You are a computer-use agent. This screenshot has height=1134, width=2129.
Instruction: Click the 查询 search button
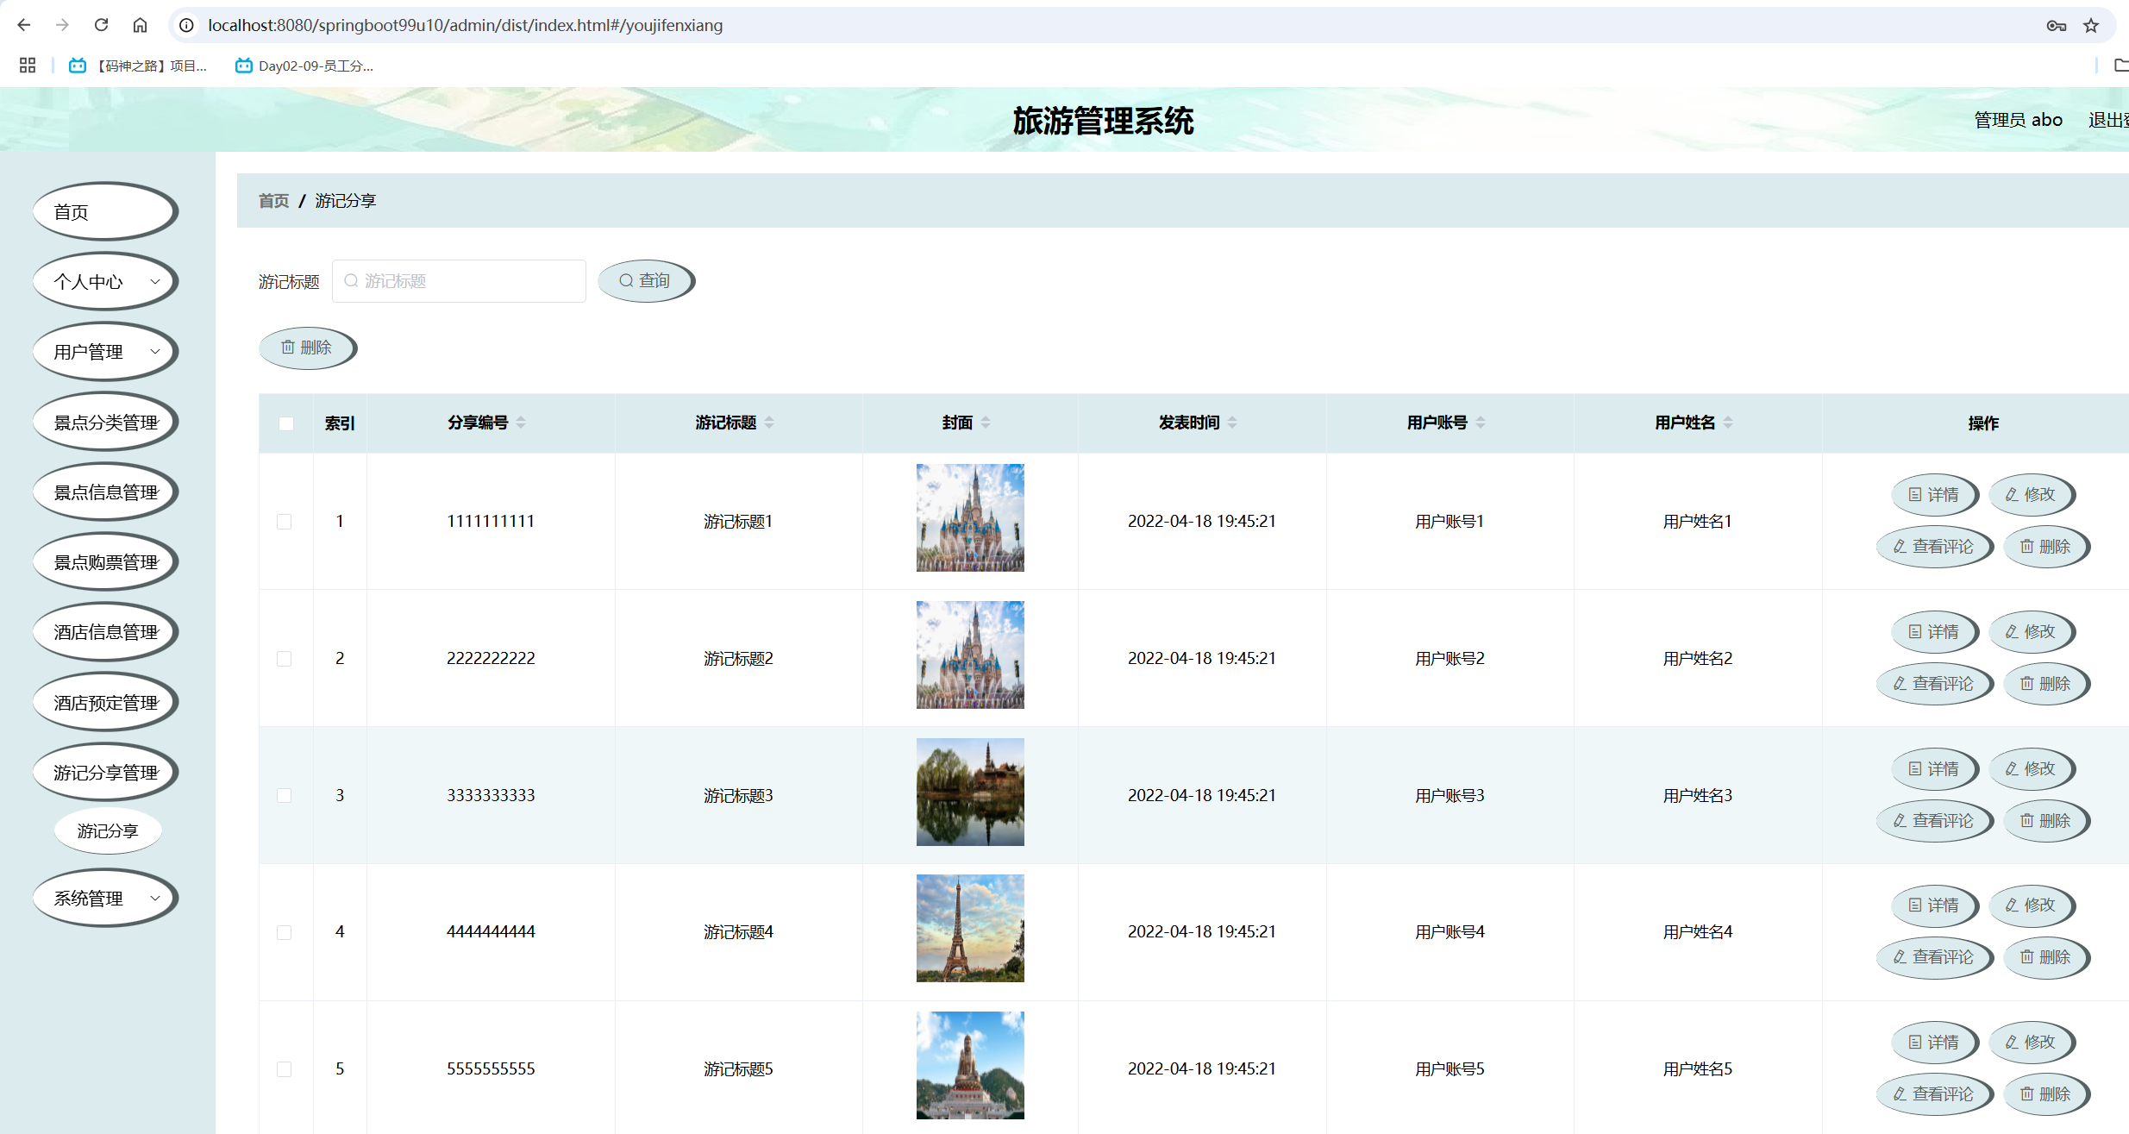click(646, 280)
